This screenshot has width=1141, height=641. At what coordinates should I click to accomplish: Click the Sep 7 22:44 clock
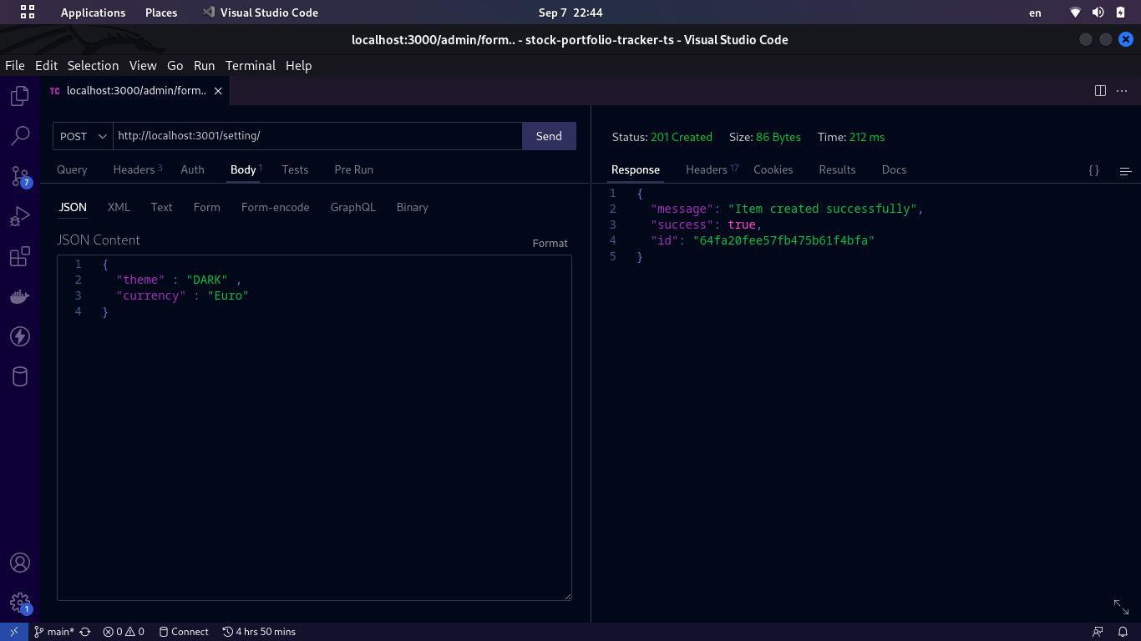(570, 13)
